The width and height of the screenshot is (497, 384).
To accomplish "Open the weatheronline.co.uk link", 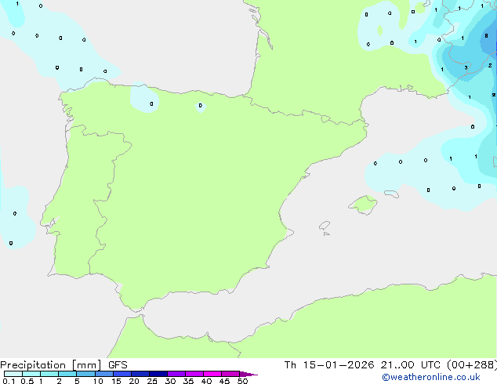I will (x=431, y=378).
